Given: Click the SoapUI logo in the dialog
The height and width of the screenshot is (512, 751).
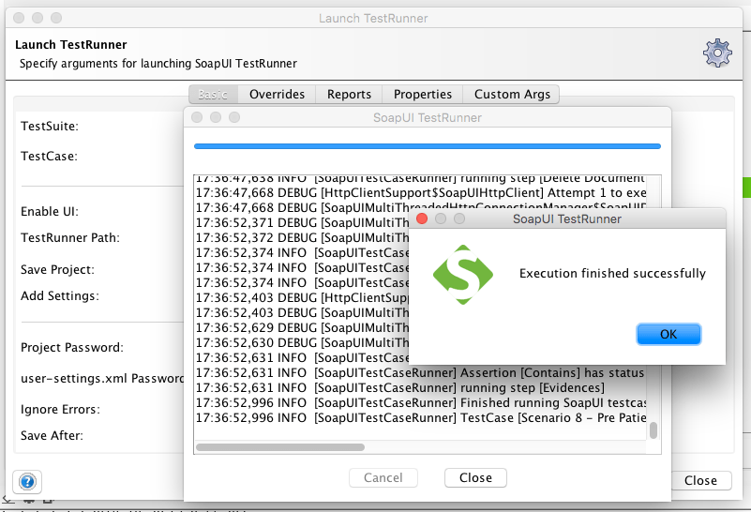Looking at the screenshot, I should [x=462, y=275].
